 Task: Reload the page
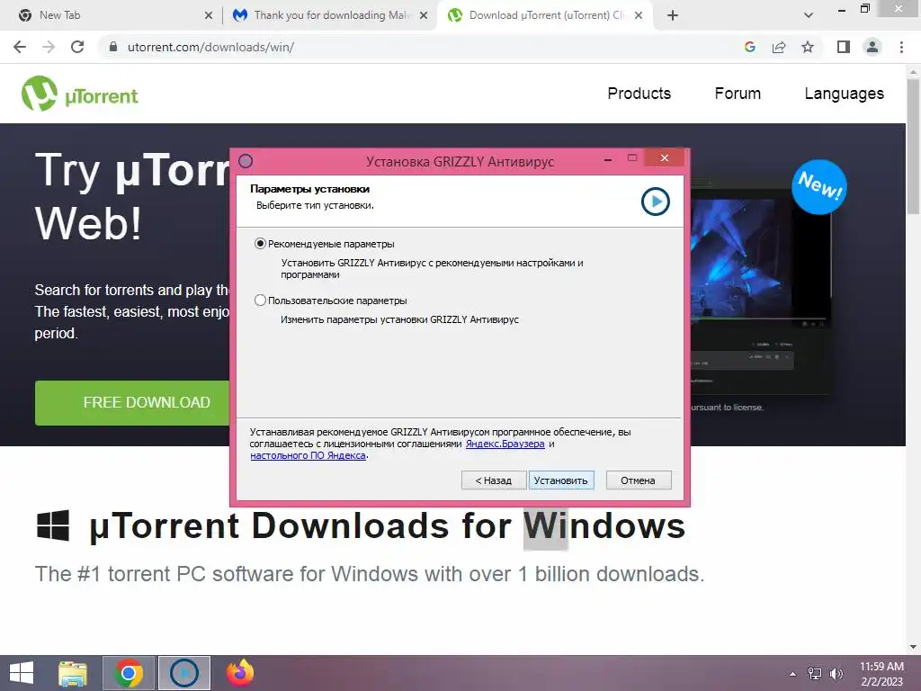click(77, 47)
